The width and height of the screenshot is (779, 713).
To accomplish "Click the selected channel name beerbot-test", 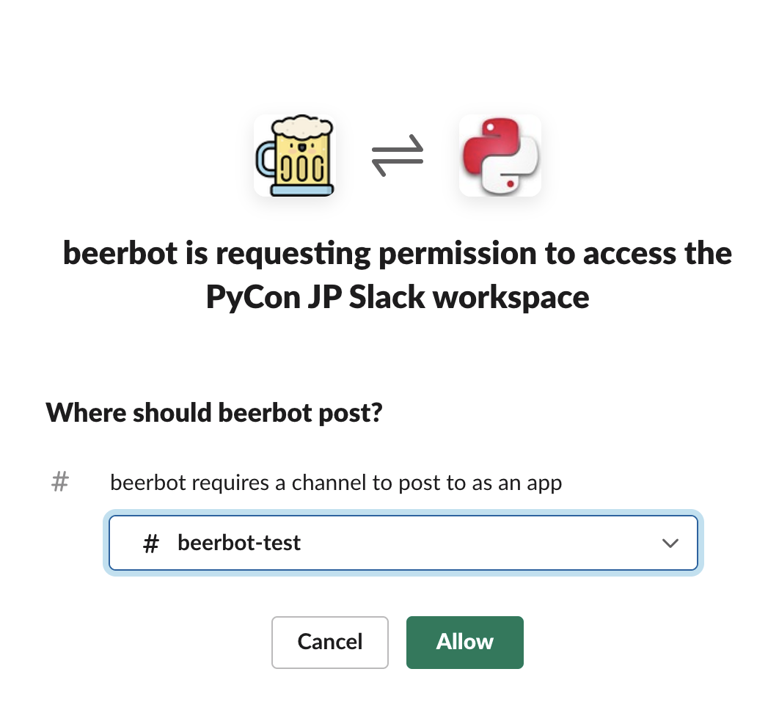I will click(x=239, y=544).
